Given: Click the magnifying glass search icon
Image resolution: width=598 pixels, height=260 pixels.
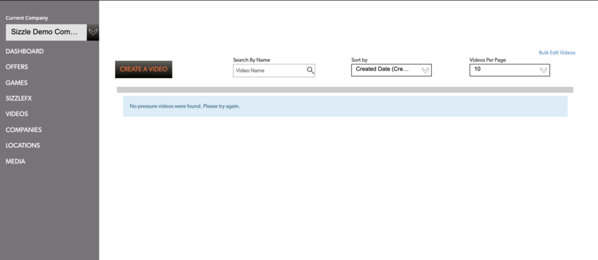Looking at the screenshot, I should click(x=311, y=70).
